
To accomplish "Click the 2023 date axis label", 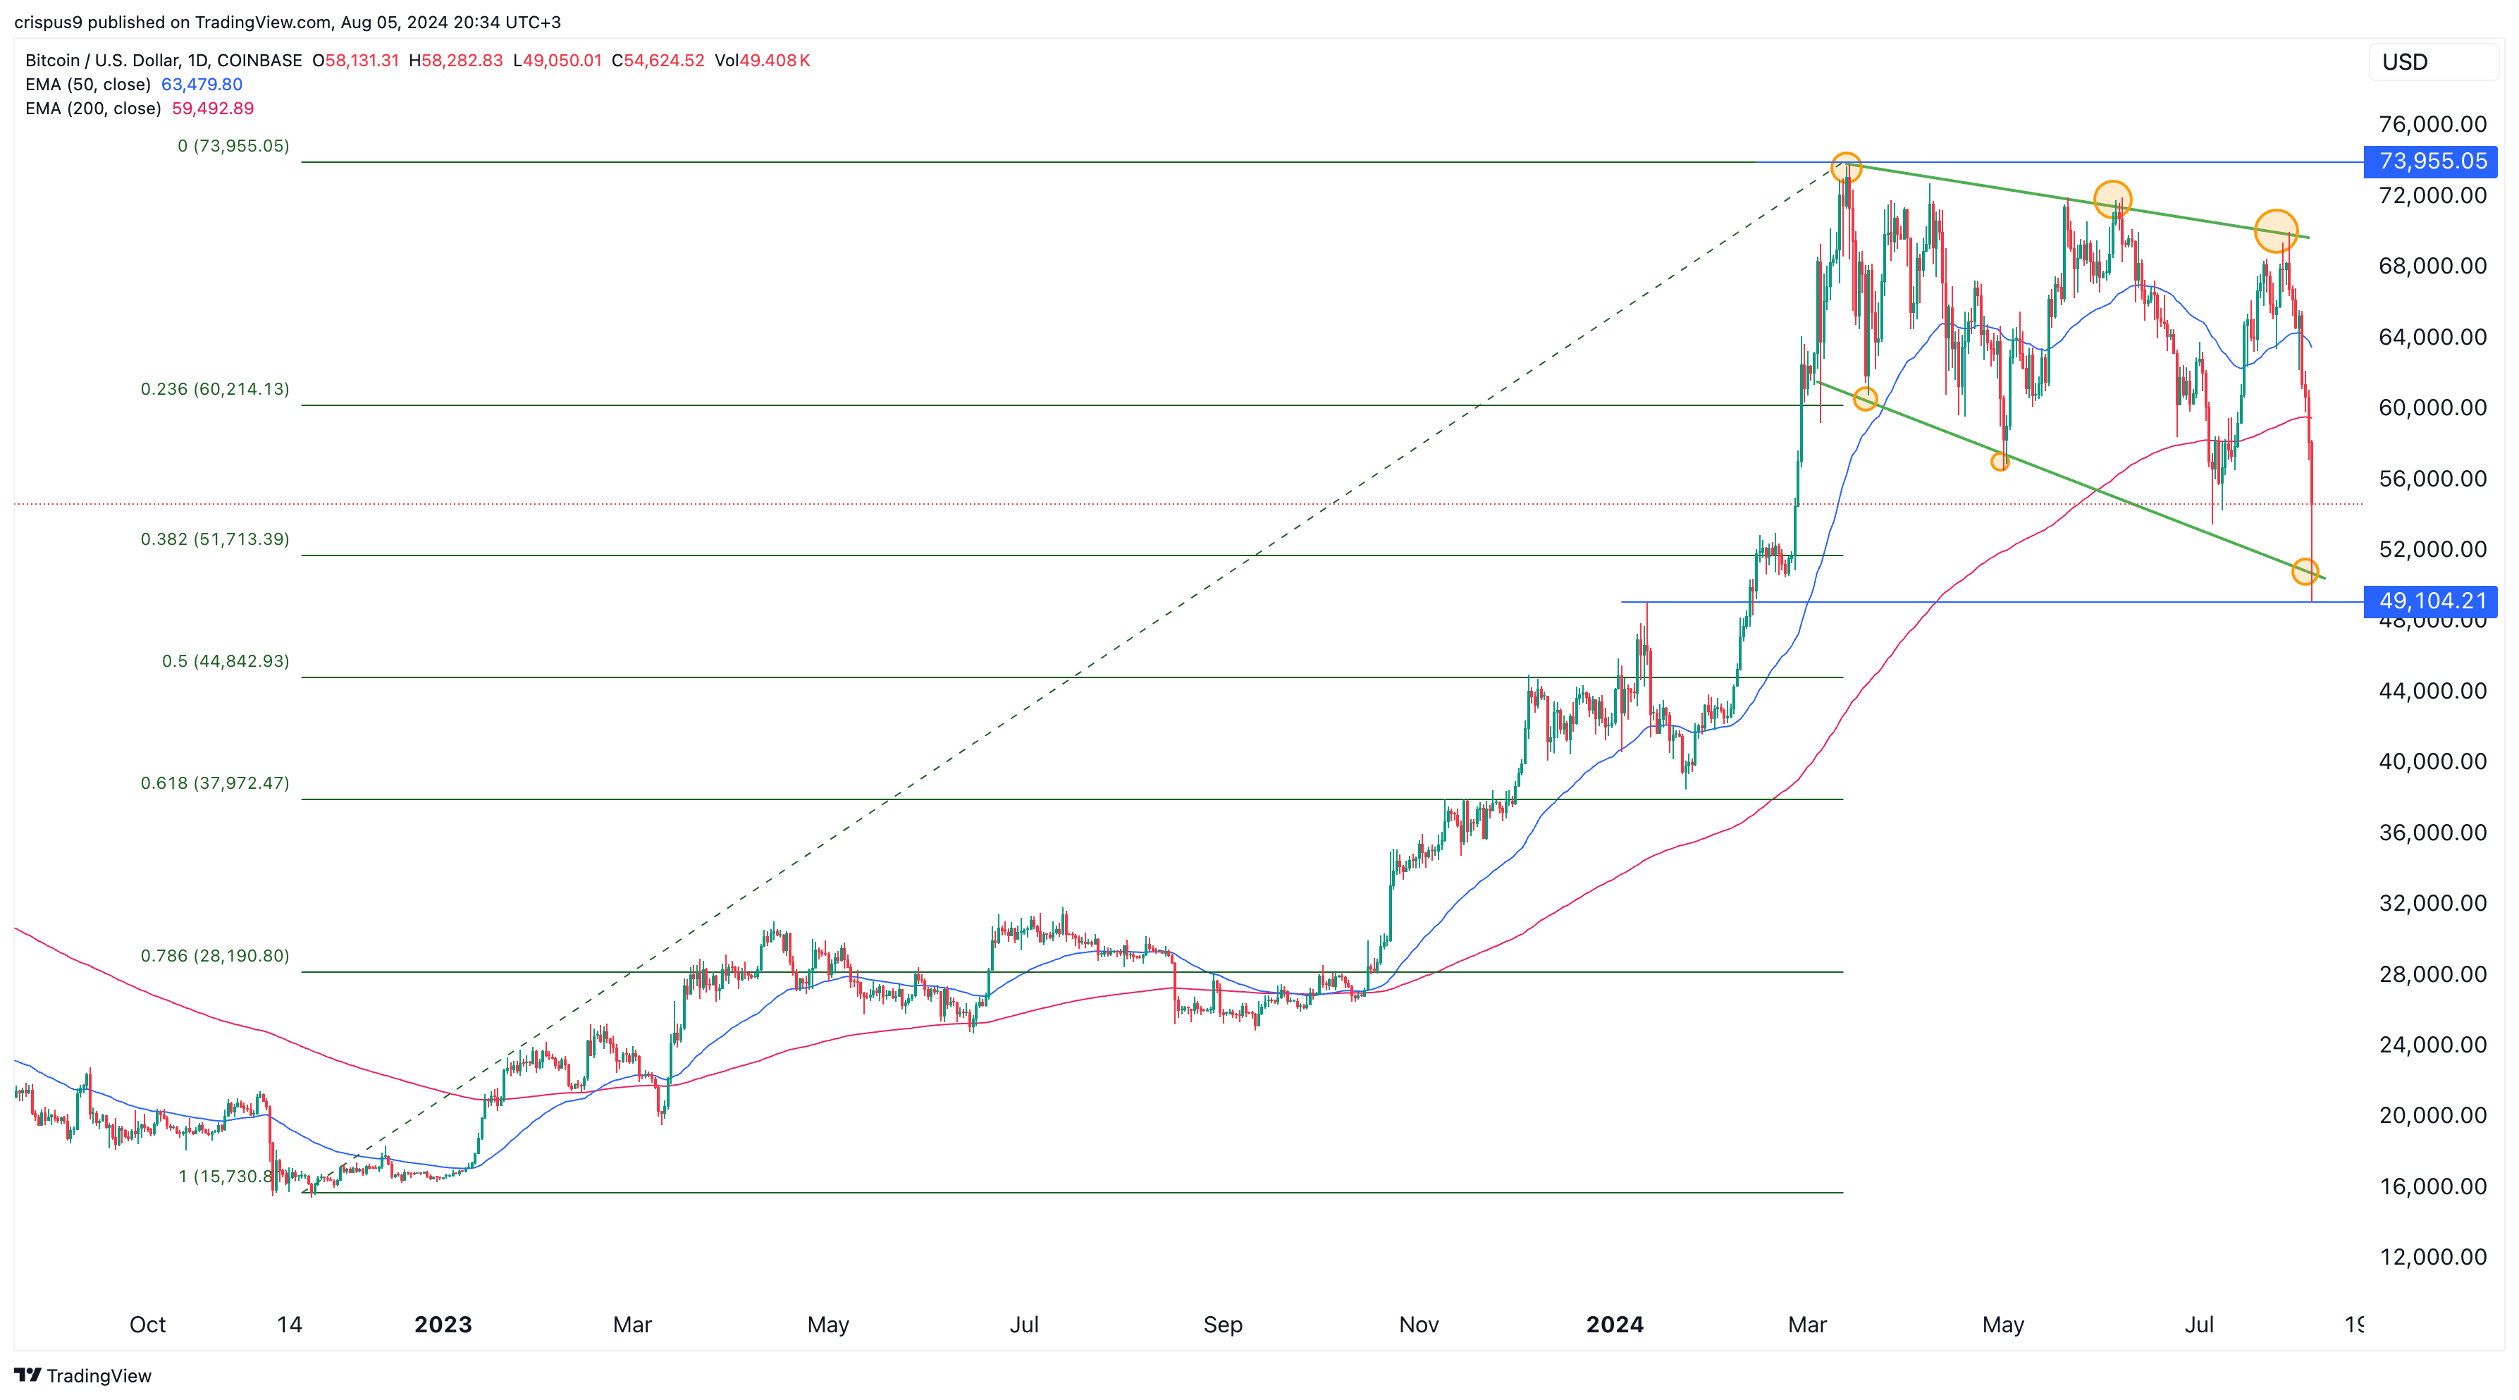I will pos(443,1325).
